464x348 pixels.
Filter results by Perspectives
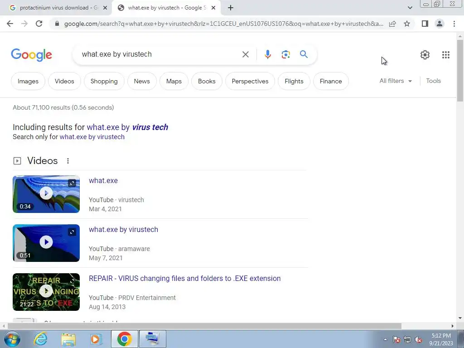(x=250, y=81)
